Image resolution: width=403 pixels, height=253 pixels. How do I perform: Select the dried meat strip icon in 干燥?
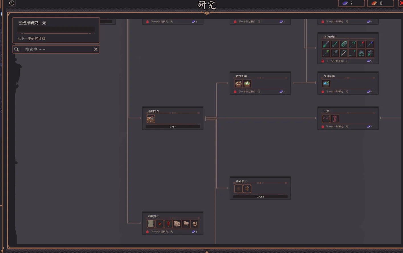pyautogui.click(x=335, y=119)
